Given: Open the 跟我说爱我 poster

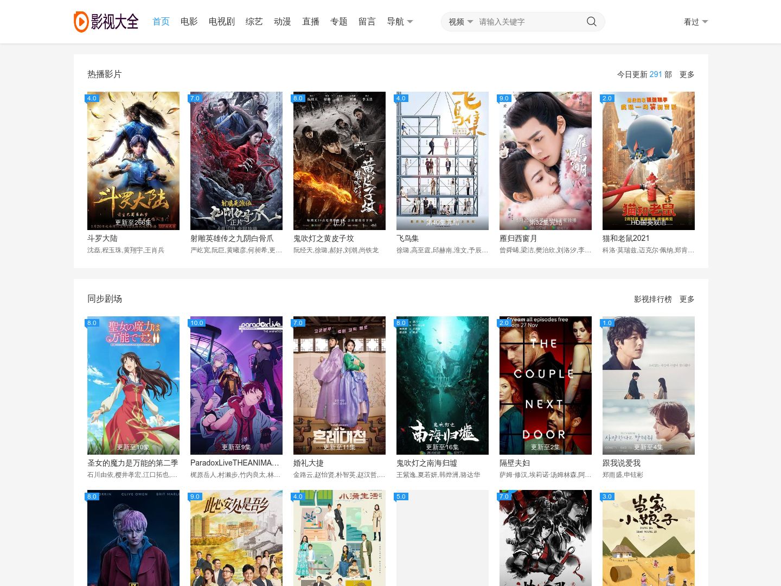Looking at the screenshot, I should point(649,385).
